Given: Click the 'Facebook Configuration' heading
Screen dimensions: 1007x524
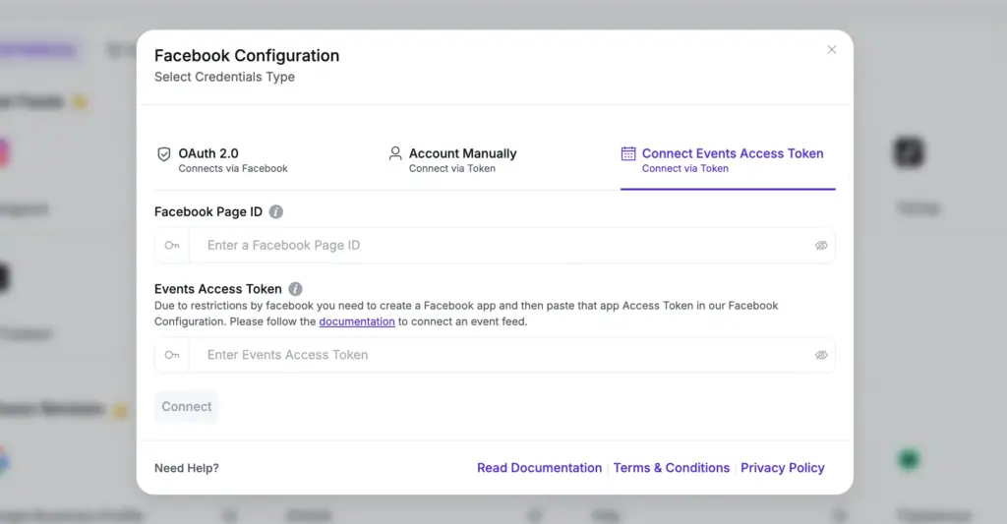Looking at the screenshot, I should [247, 56].
